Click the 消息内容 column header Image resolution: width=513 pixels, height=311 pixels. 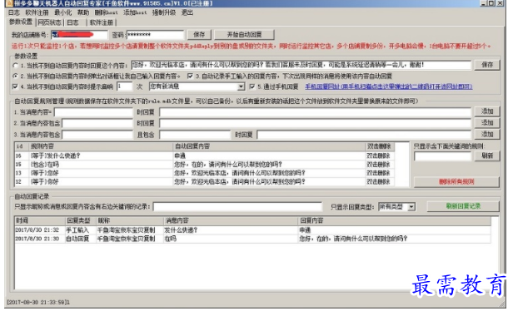pos(231,221)
